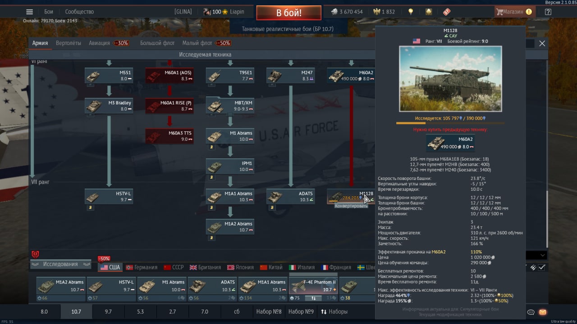577x324 pixels.
Task: Open the BP battle pass ticket icon
Action: [446, 12]
